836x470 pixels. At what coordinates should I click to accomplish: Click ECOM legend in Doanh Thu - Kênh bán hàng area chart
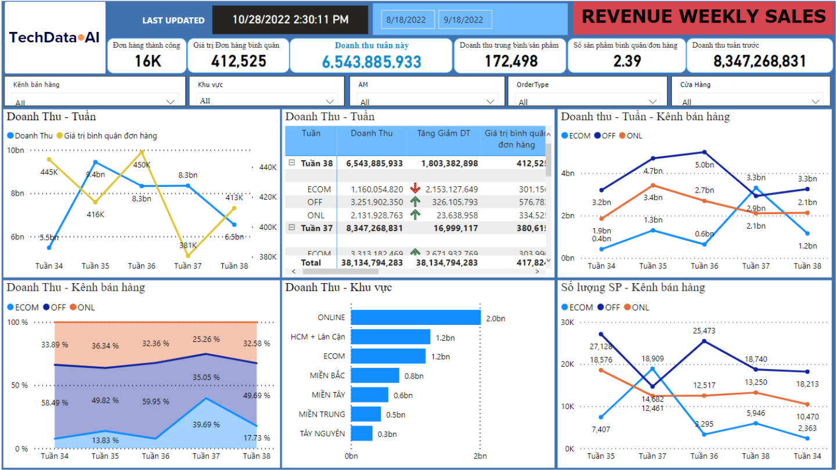[x=23, y=308]
